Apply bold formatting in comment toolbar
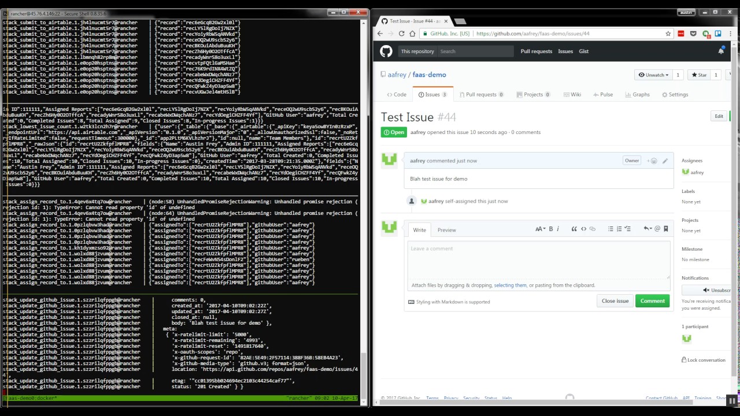The image size is (740, 416). (x=551, y=229)
